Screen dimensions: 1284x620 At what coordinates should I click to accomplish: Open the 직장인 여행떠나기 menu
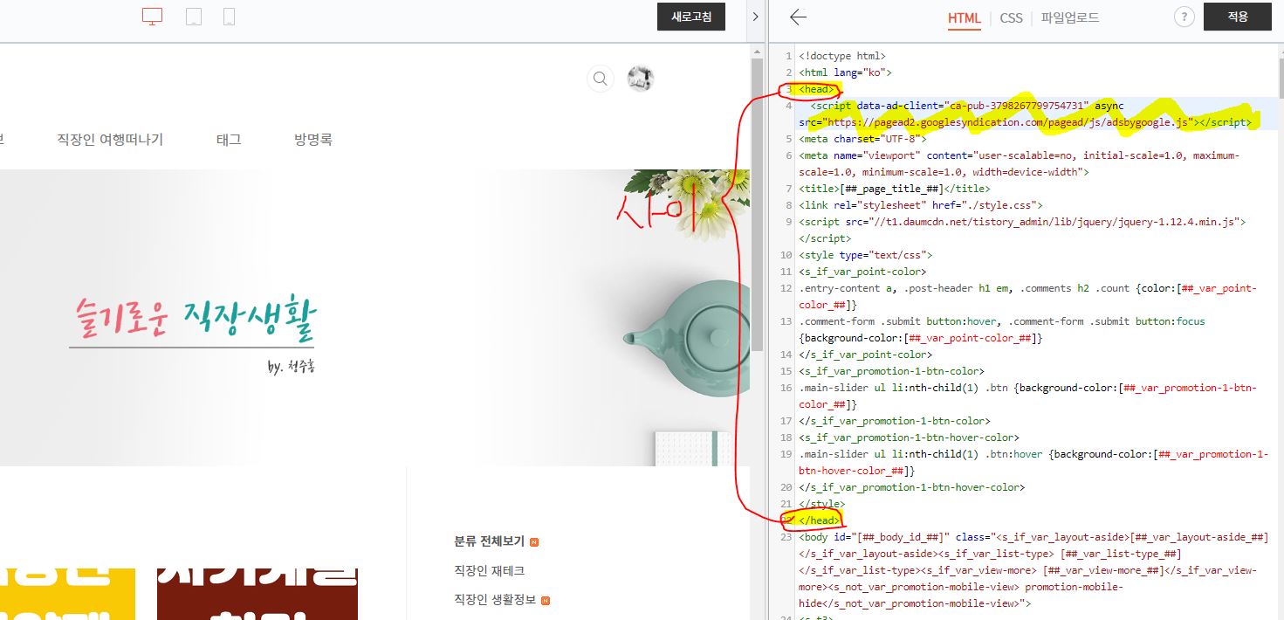pos(110,140)
